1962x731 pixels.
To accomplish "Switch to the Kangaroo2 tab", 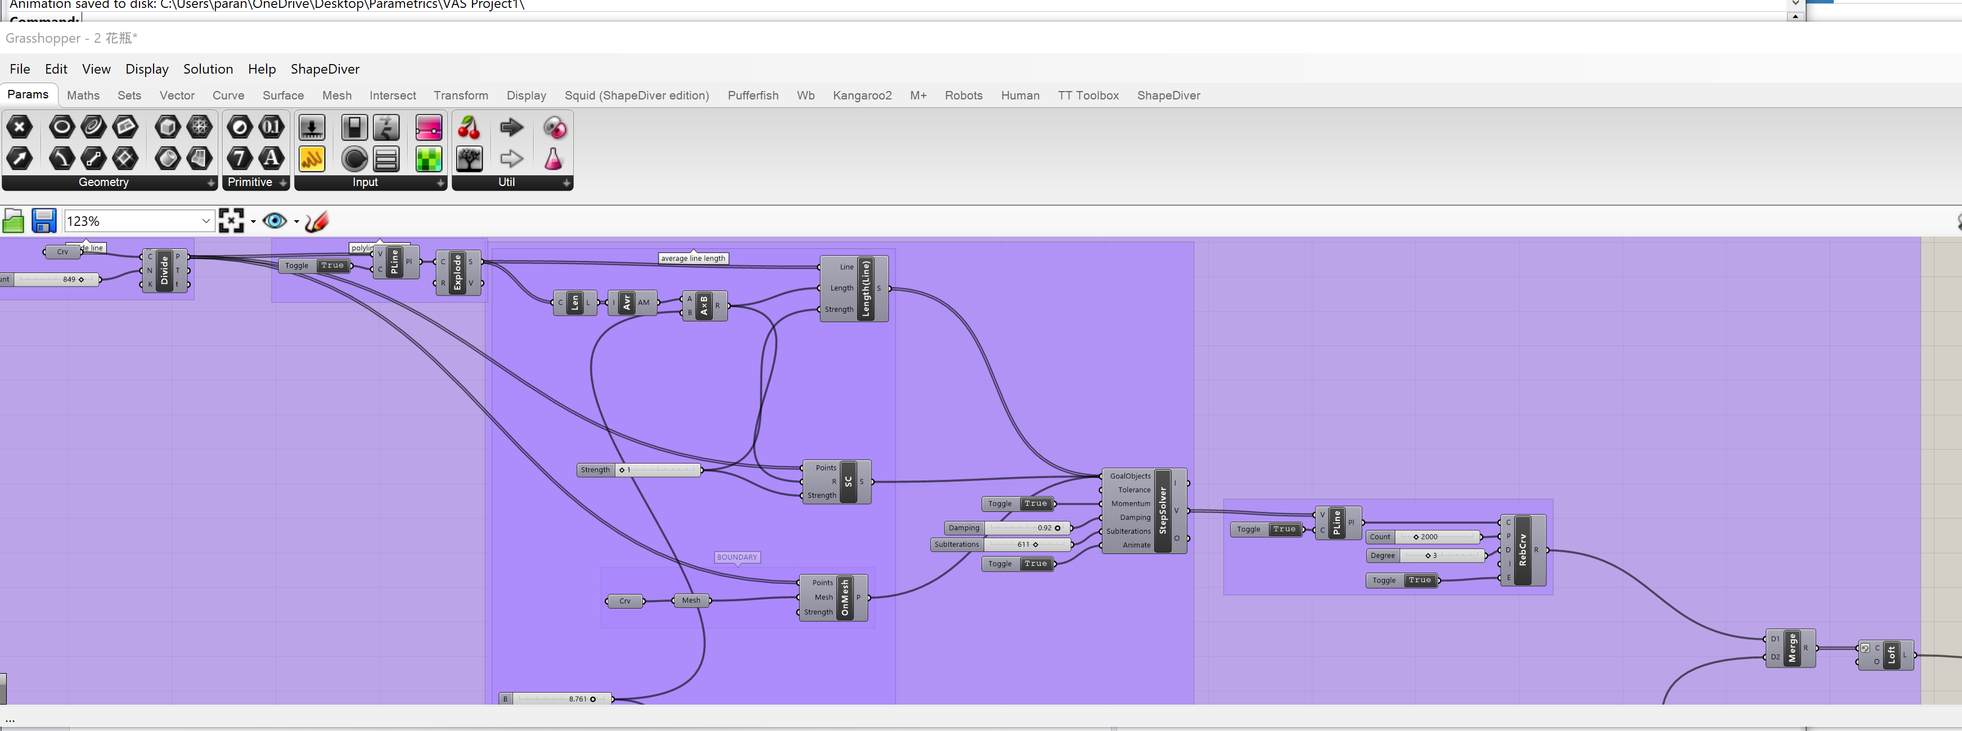I will 861,96.
